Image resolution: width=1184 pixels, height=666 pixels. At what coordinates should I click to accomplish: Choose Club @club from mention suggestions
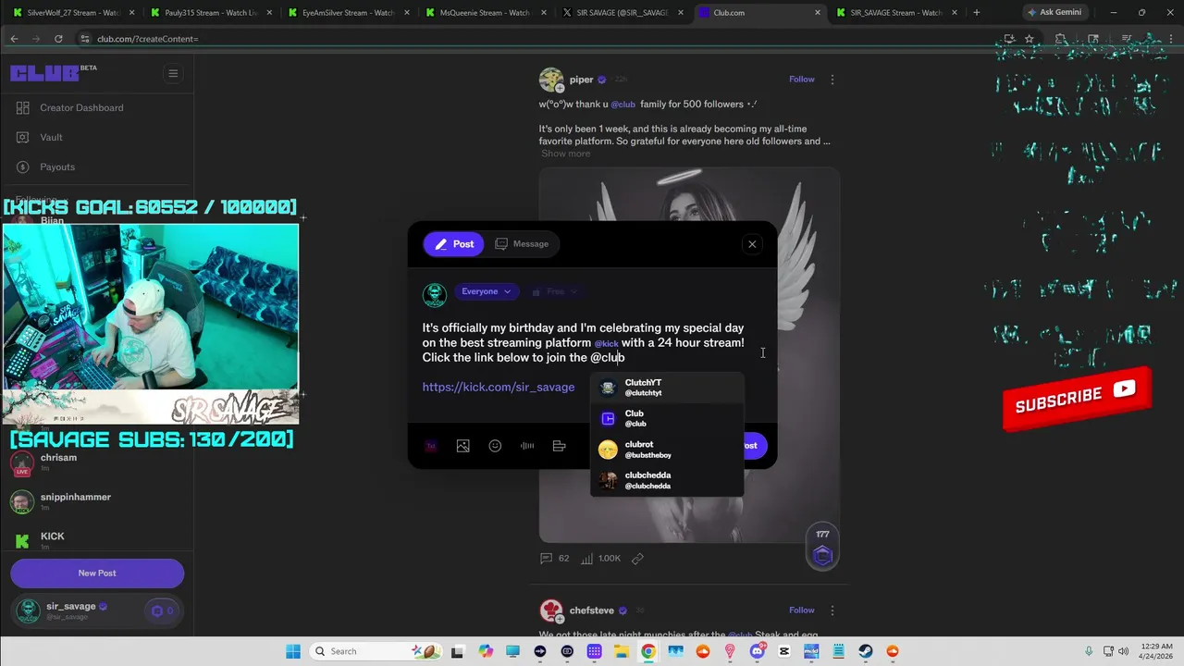pyautogui.click(x=667, y=419)
